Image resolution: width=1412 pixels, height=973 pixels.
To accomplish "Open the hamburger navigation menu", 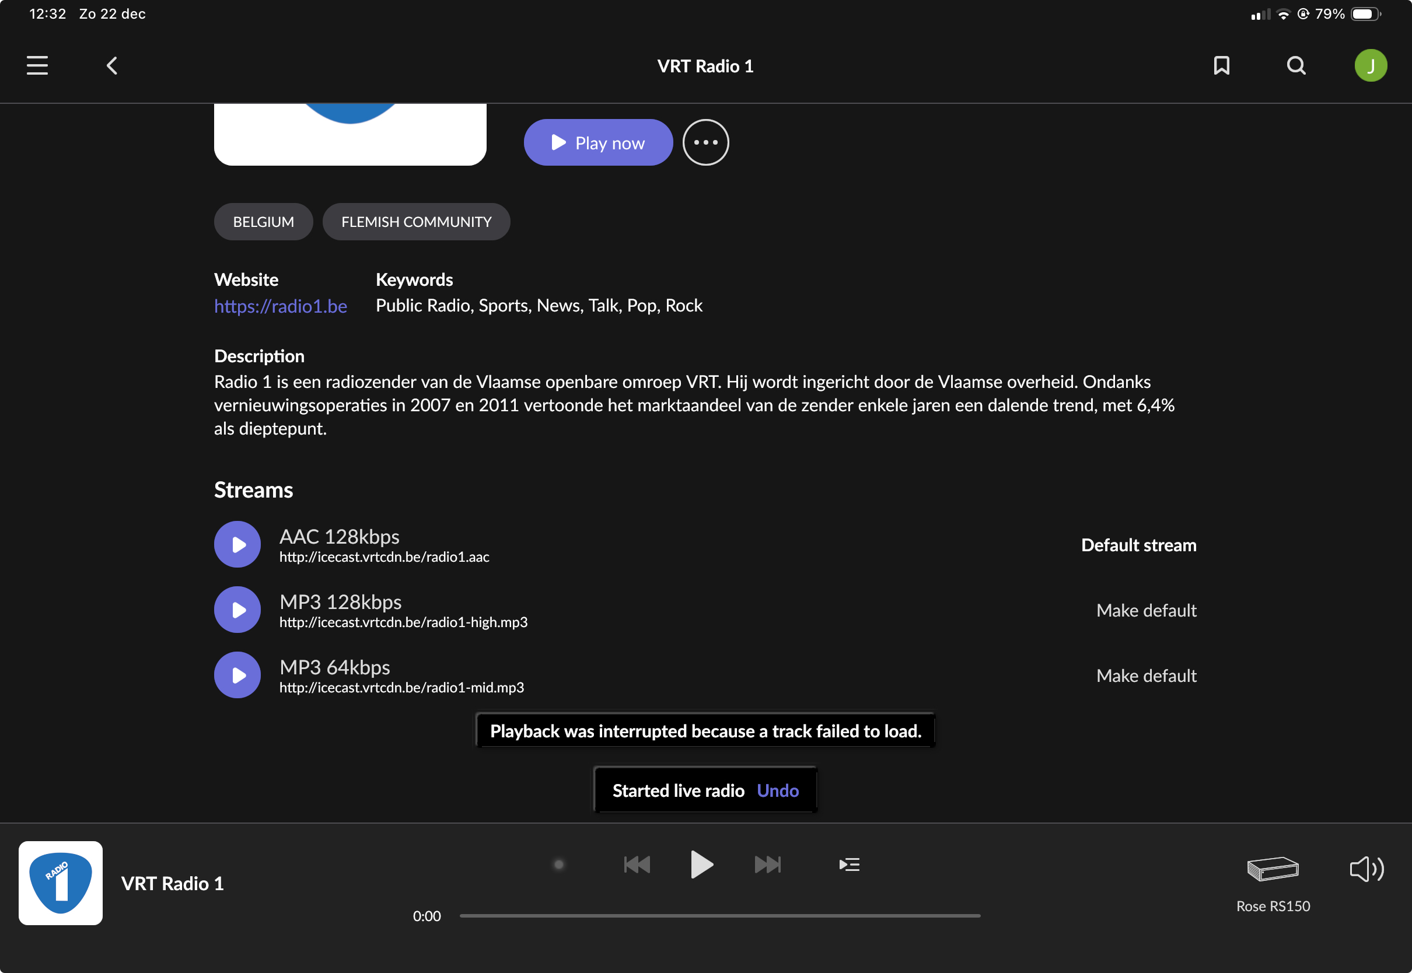I will [37, 65].
